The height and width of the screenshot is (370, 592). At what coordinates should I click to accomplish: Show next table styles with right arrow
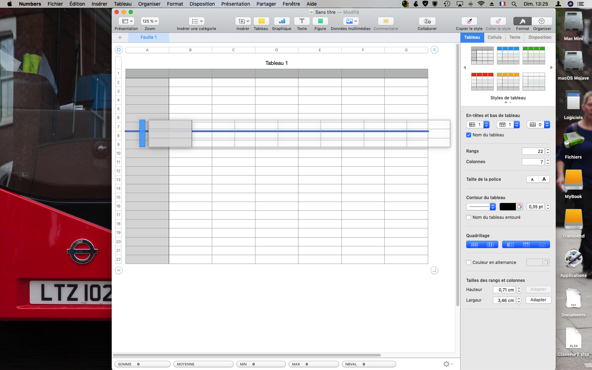tap(551, 68)
